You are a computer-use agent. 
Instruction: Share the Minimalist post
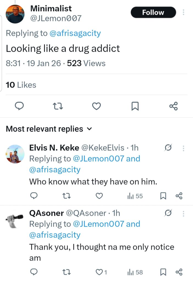(x=173, y=106)
